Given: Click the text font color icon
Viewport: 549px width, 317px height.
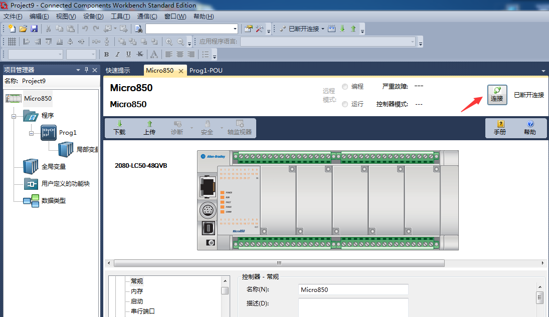Looking at the screenshot, I should (154, 54).
